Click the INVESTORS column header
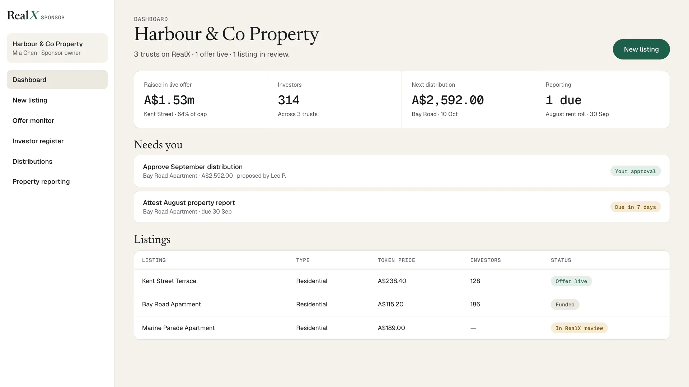Viewport: 689px width, 387px height. [485, 260]
